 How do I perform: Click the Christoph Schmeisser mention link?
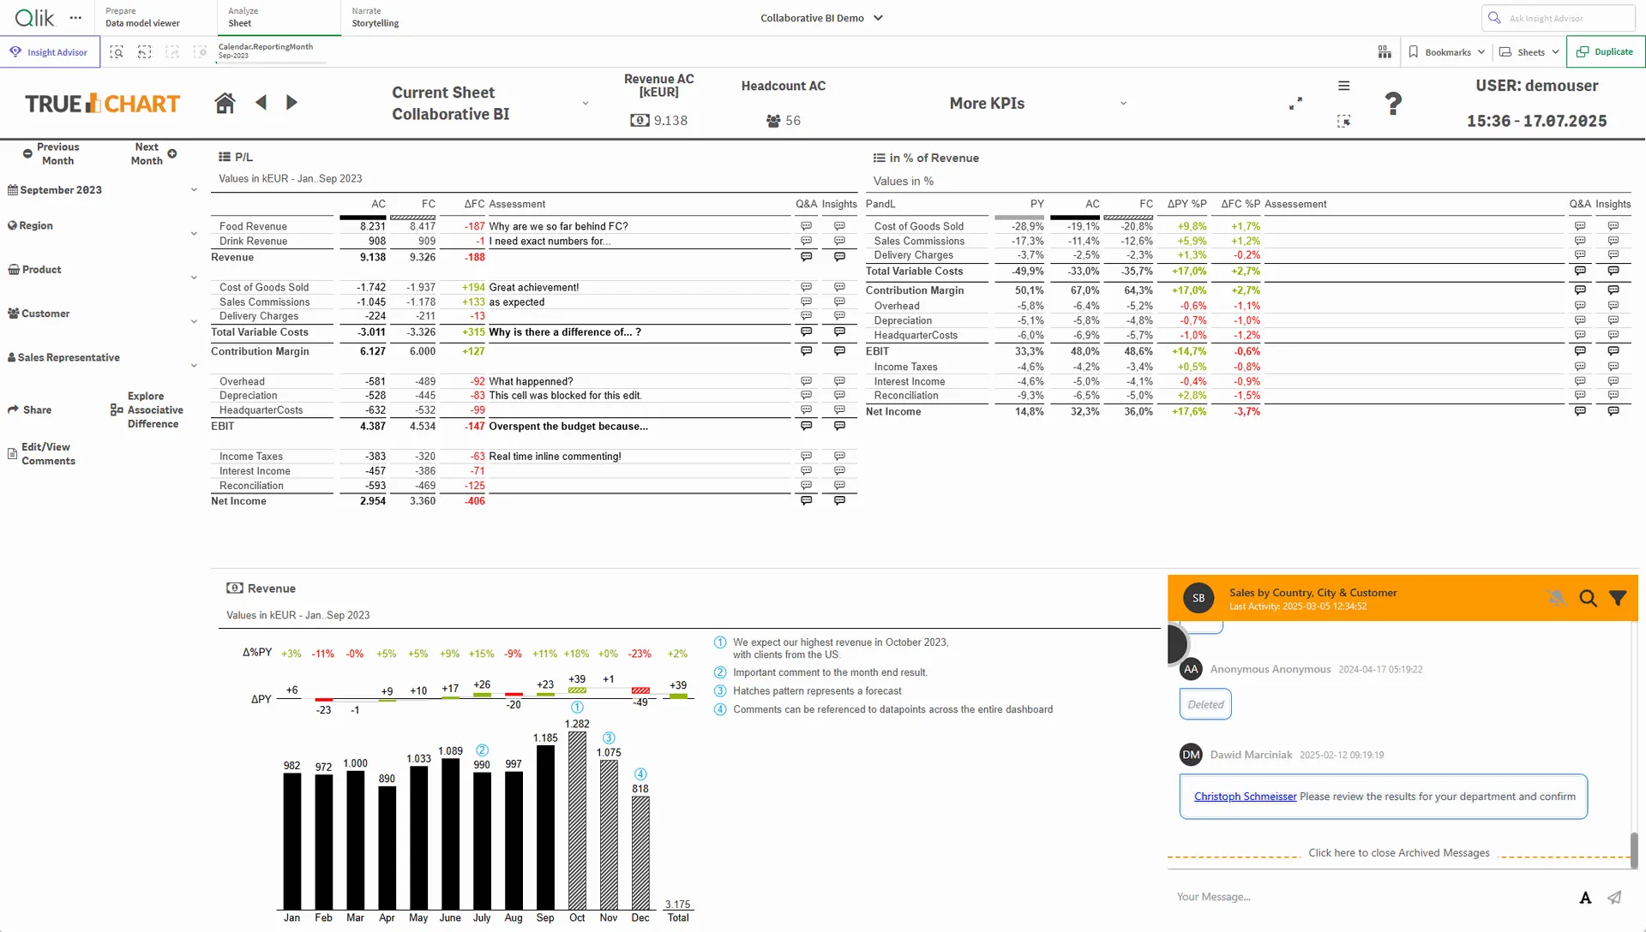pos(1245,797)
